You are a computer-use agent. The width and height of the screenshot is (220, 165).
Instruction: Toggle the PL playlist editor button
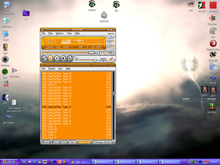[x=105, y=53]
